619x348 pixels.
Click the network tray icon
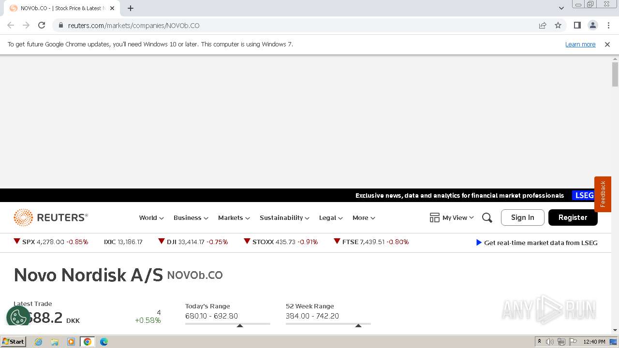pyautogui.click(x=561, y=342)
